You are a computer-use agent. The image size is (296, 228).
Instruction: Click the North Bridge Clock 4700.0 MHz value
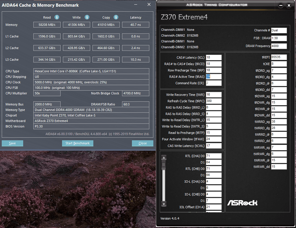tap(136, 93)
